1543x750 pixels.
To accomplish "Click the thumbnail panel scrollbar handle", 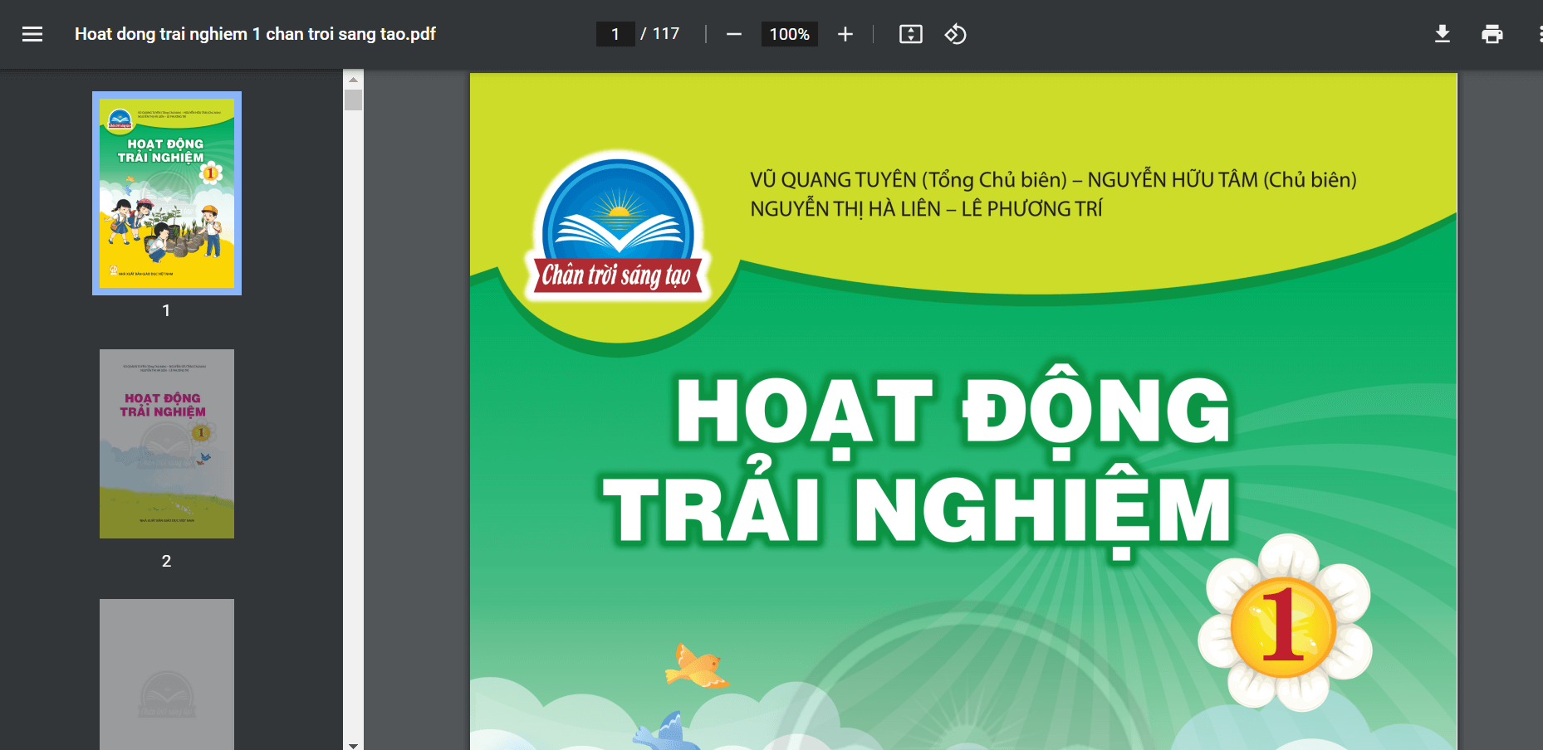I will [x=354, y=100].
